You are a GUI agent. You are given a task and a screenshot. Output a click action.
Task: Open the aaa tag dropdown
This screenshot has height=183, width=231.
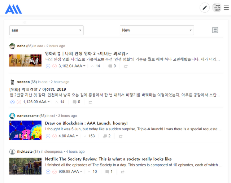[x=47, y=30]
